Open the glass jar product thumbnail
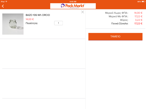This screenshot has height=109, width=146. pyautogui.click(x=13, y=24)
